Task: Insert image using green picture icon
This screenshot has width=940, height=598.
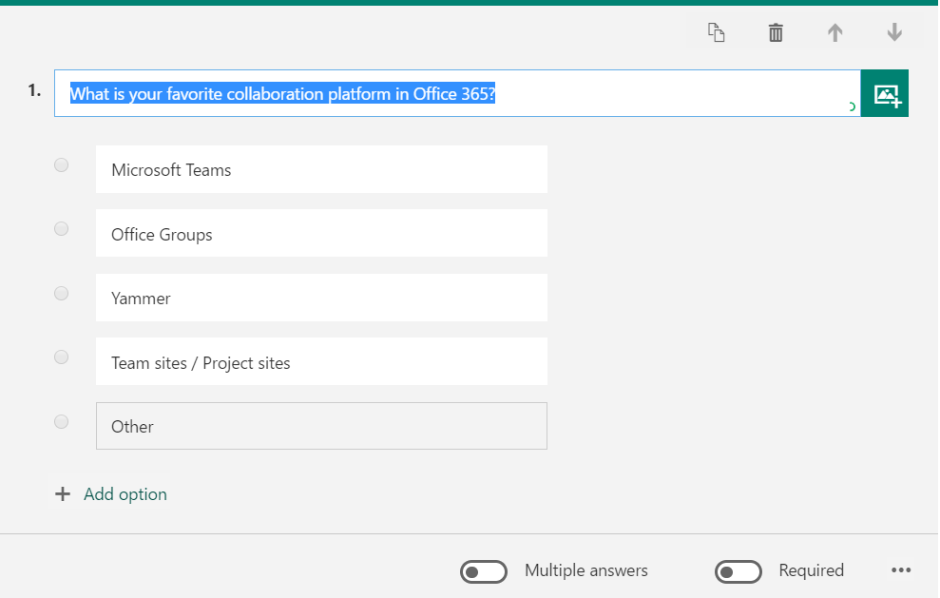Action: (885, 93)
